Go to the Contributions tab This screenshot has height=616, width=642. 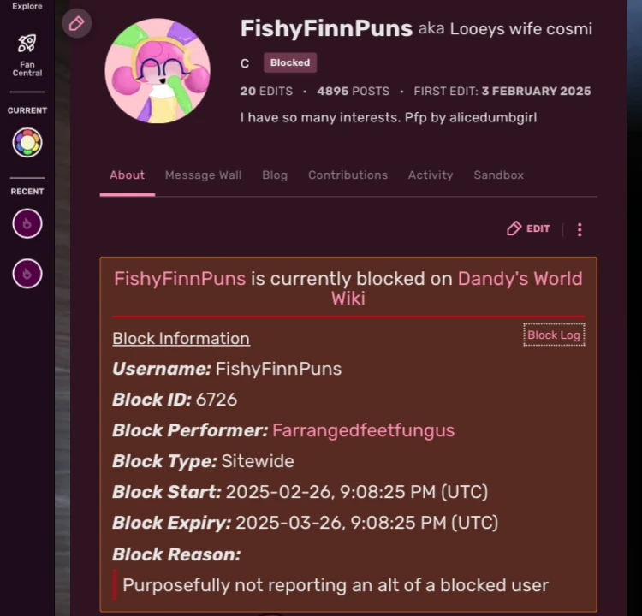pos(348,175)
